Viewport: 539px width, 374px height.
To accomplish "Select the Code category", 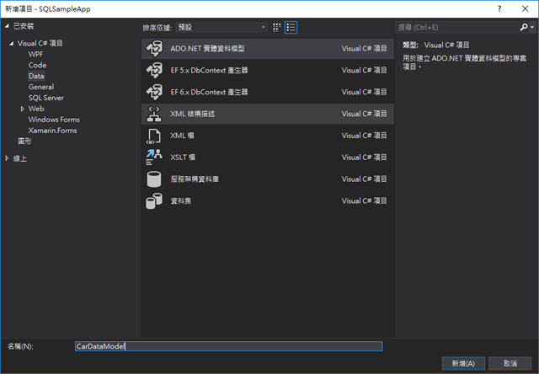I will tap(37, 65).
